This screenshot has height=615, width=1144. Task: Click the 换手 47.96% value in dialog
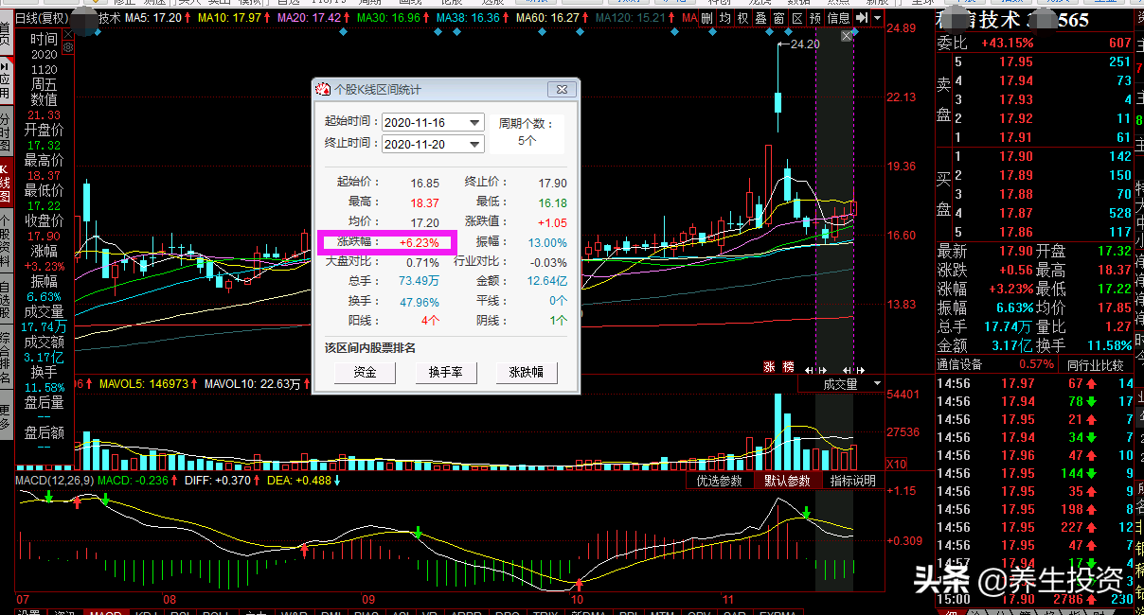420,302
